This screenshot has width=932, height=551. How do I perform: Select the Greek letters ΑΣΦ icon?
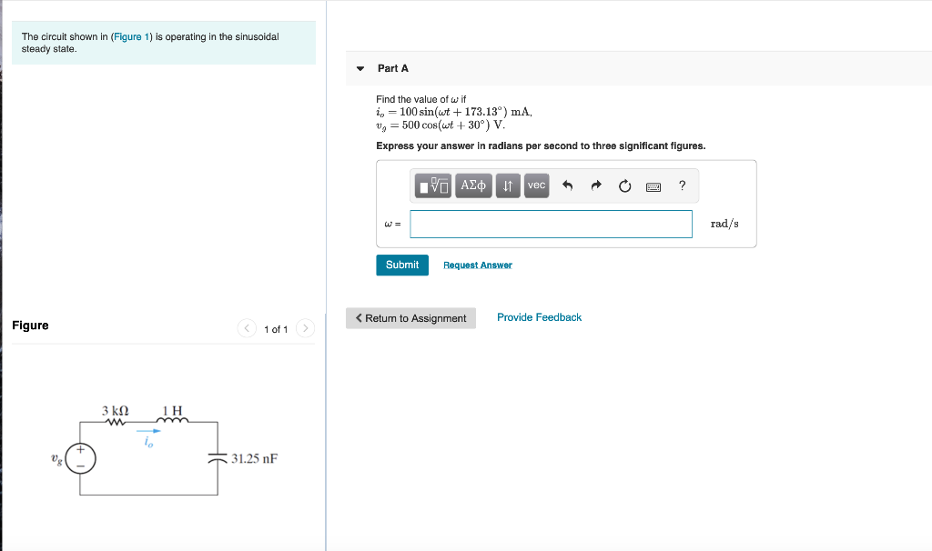(473, 185)
